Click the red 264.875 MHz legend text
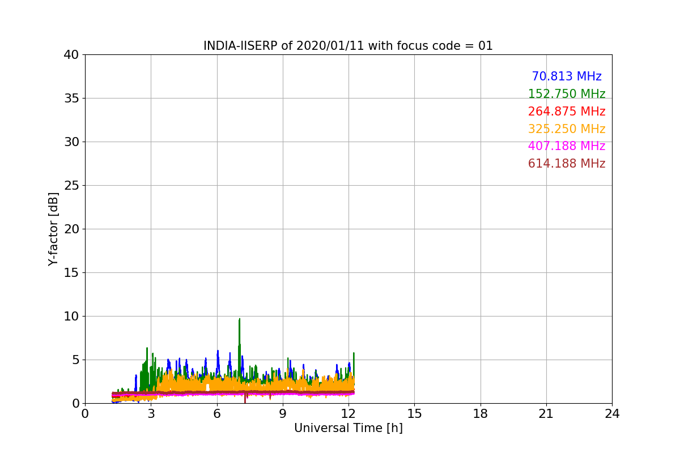 tap(566, 112)
